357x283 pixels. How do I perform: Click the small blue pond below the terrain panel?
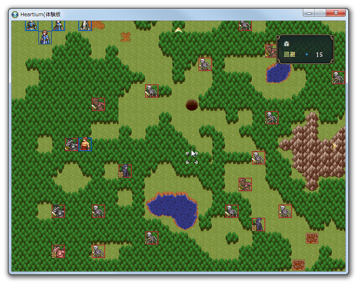[x=279, y=73]
